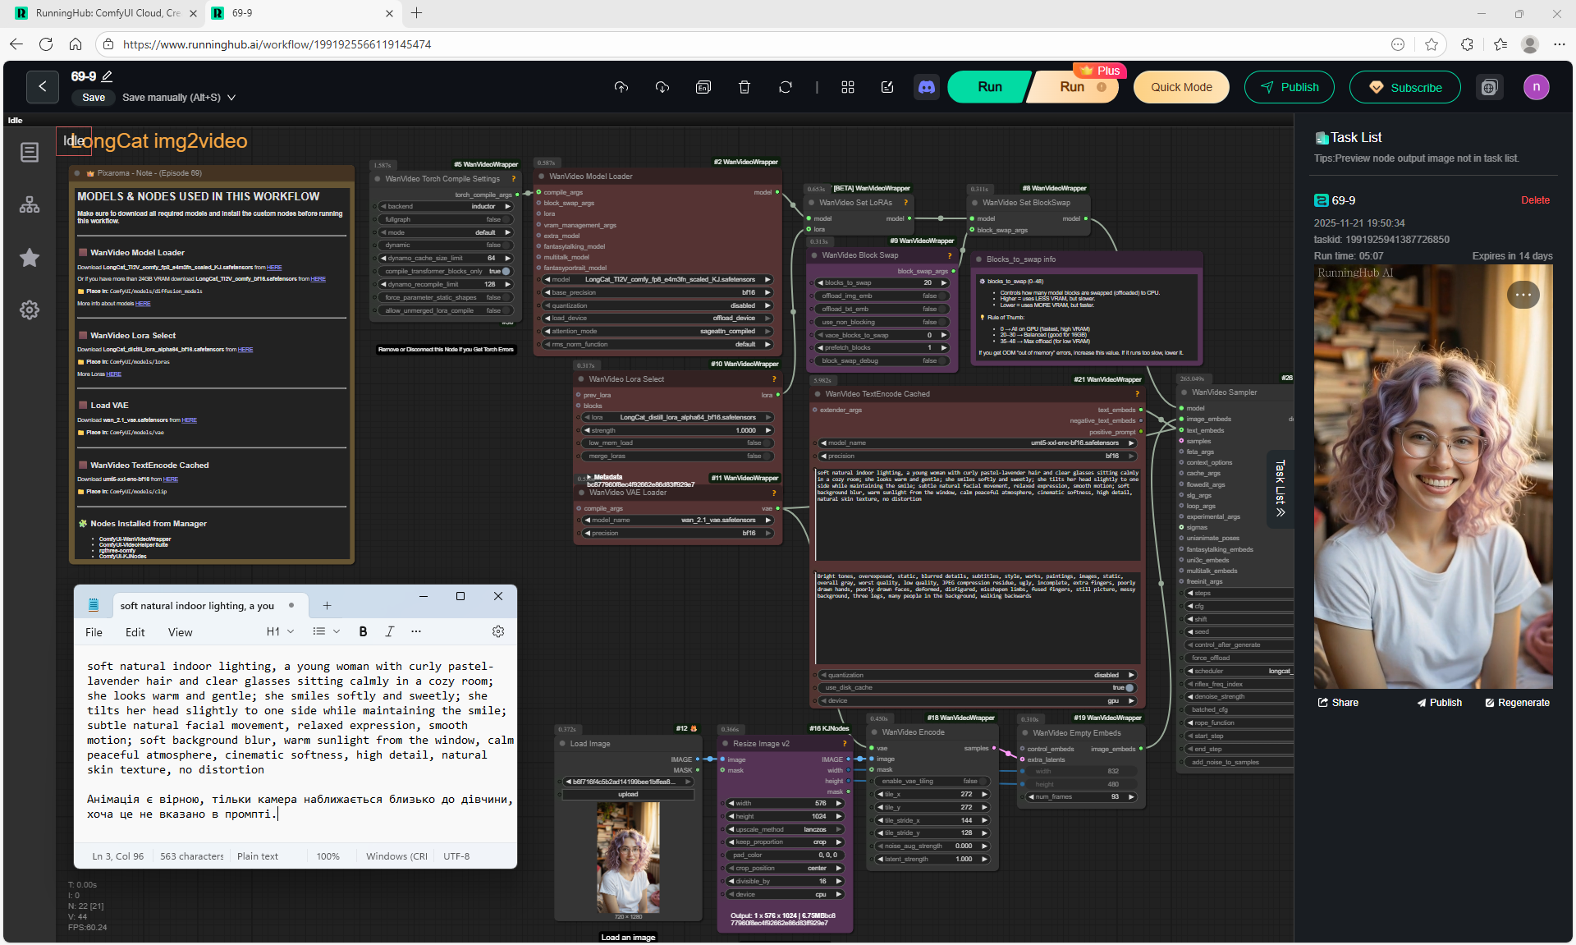Click the cloud upload icon

click(621, 87)
